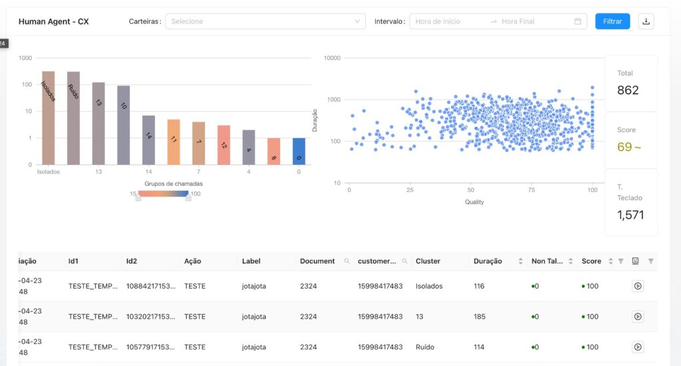Play the recording in the cluster 13 row
Screen dimensions: 681x366
(638, 317)
